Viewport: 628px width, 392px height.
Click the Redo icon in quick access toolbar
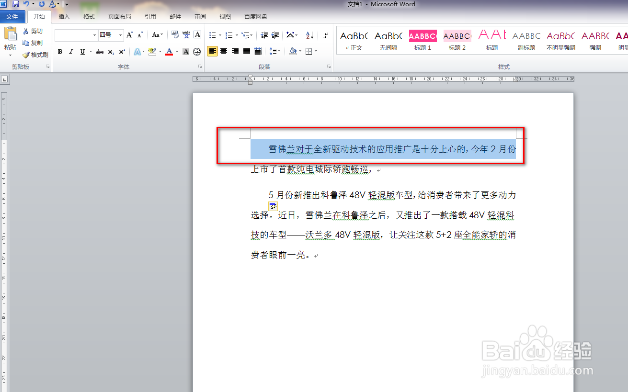42,4
